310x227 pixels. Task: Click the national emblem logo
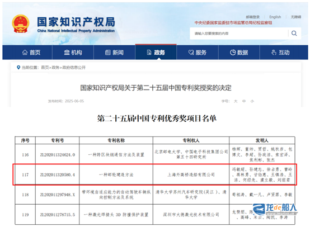point(21,23)
